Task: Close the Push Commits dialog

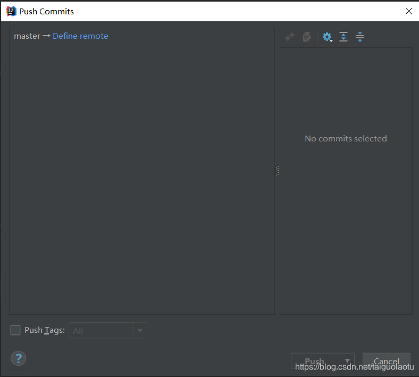Action: (x=409, y=11)
